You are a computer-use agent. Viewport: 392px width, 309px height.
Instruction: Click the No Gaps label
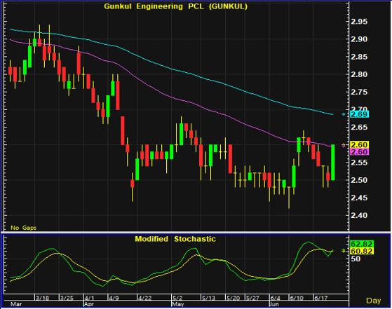(24, 228)
